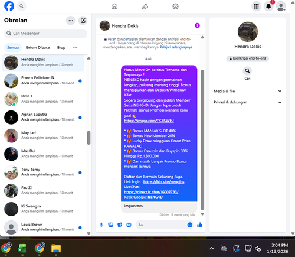Click the first Chrome taskbar icon
The width and height of the screenshot is (295, 257).
(x=6, y=248)
